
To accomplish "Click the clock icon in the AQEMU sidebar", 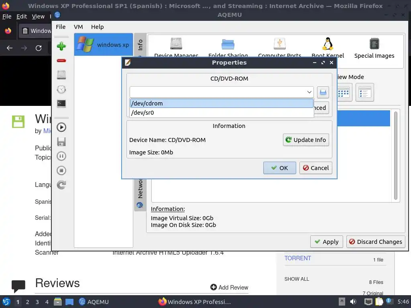I will pos(61,89).
